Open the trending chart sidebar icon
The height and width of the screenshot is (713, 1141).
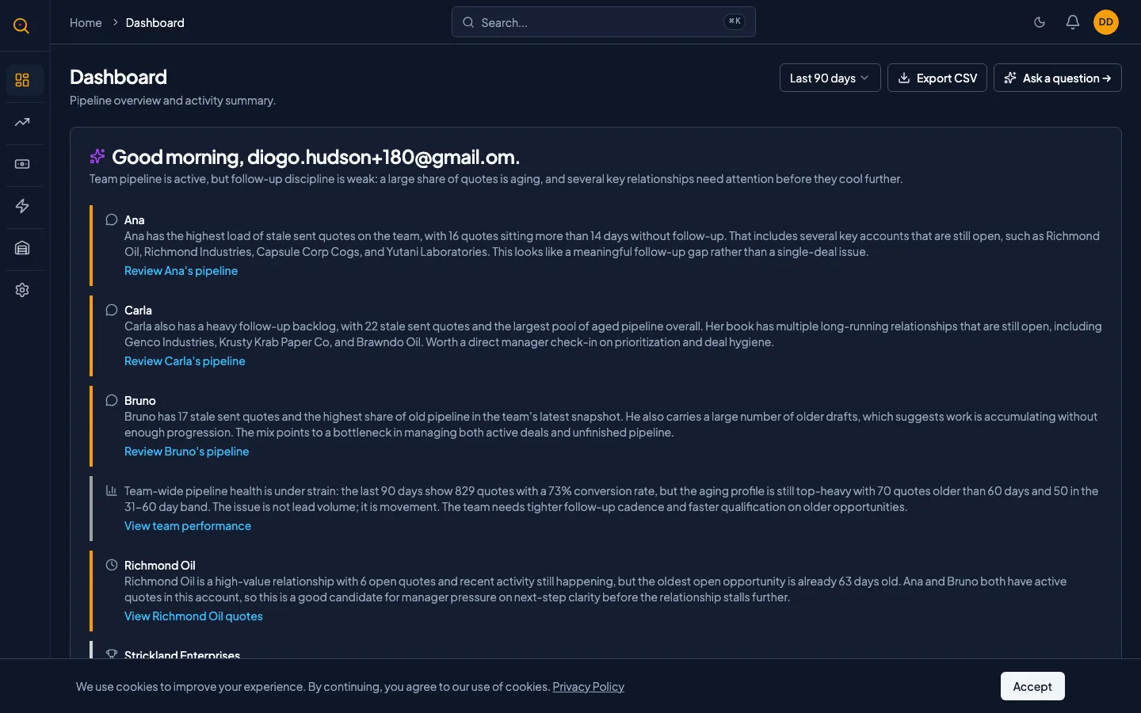click(22, 122)
